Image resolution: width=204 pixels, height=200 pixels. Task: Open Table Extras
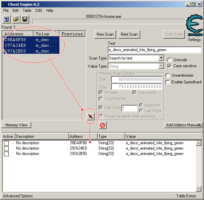[x=186, y=196]
